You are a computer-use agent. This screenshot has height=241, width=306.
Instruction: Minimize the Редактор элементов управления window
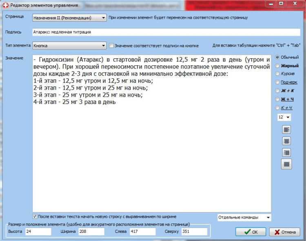point(271,4)
